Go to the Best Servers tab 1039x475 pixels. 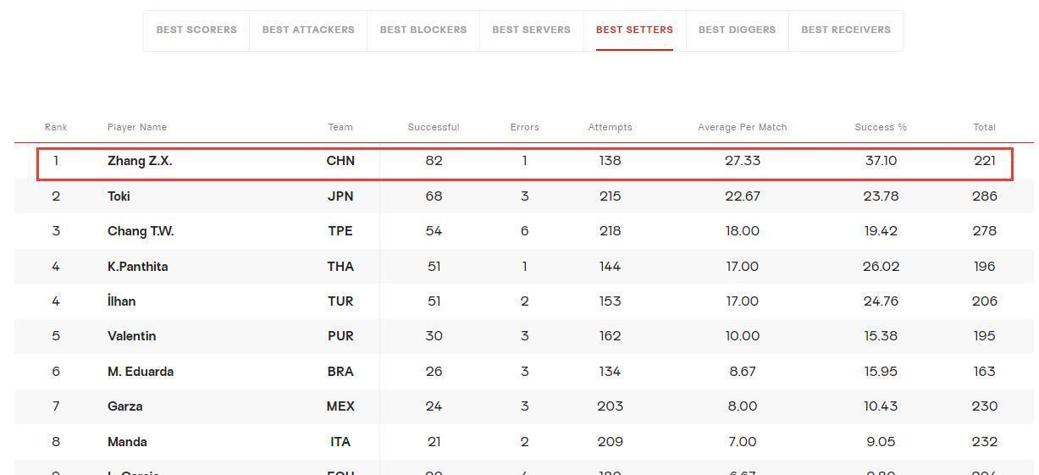click(531, 30)
